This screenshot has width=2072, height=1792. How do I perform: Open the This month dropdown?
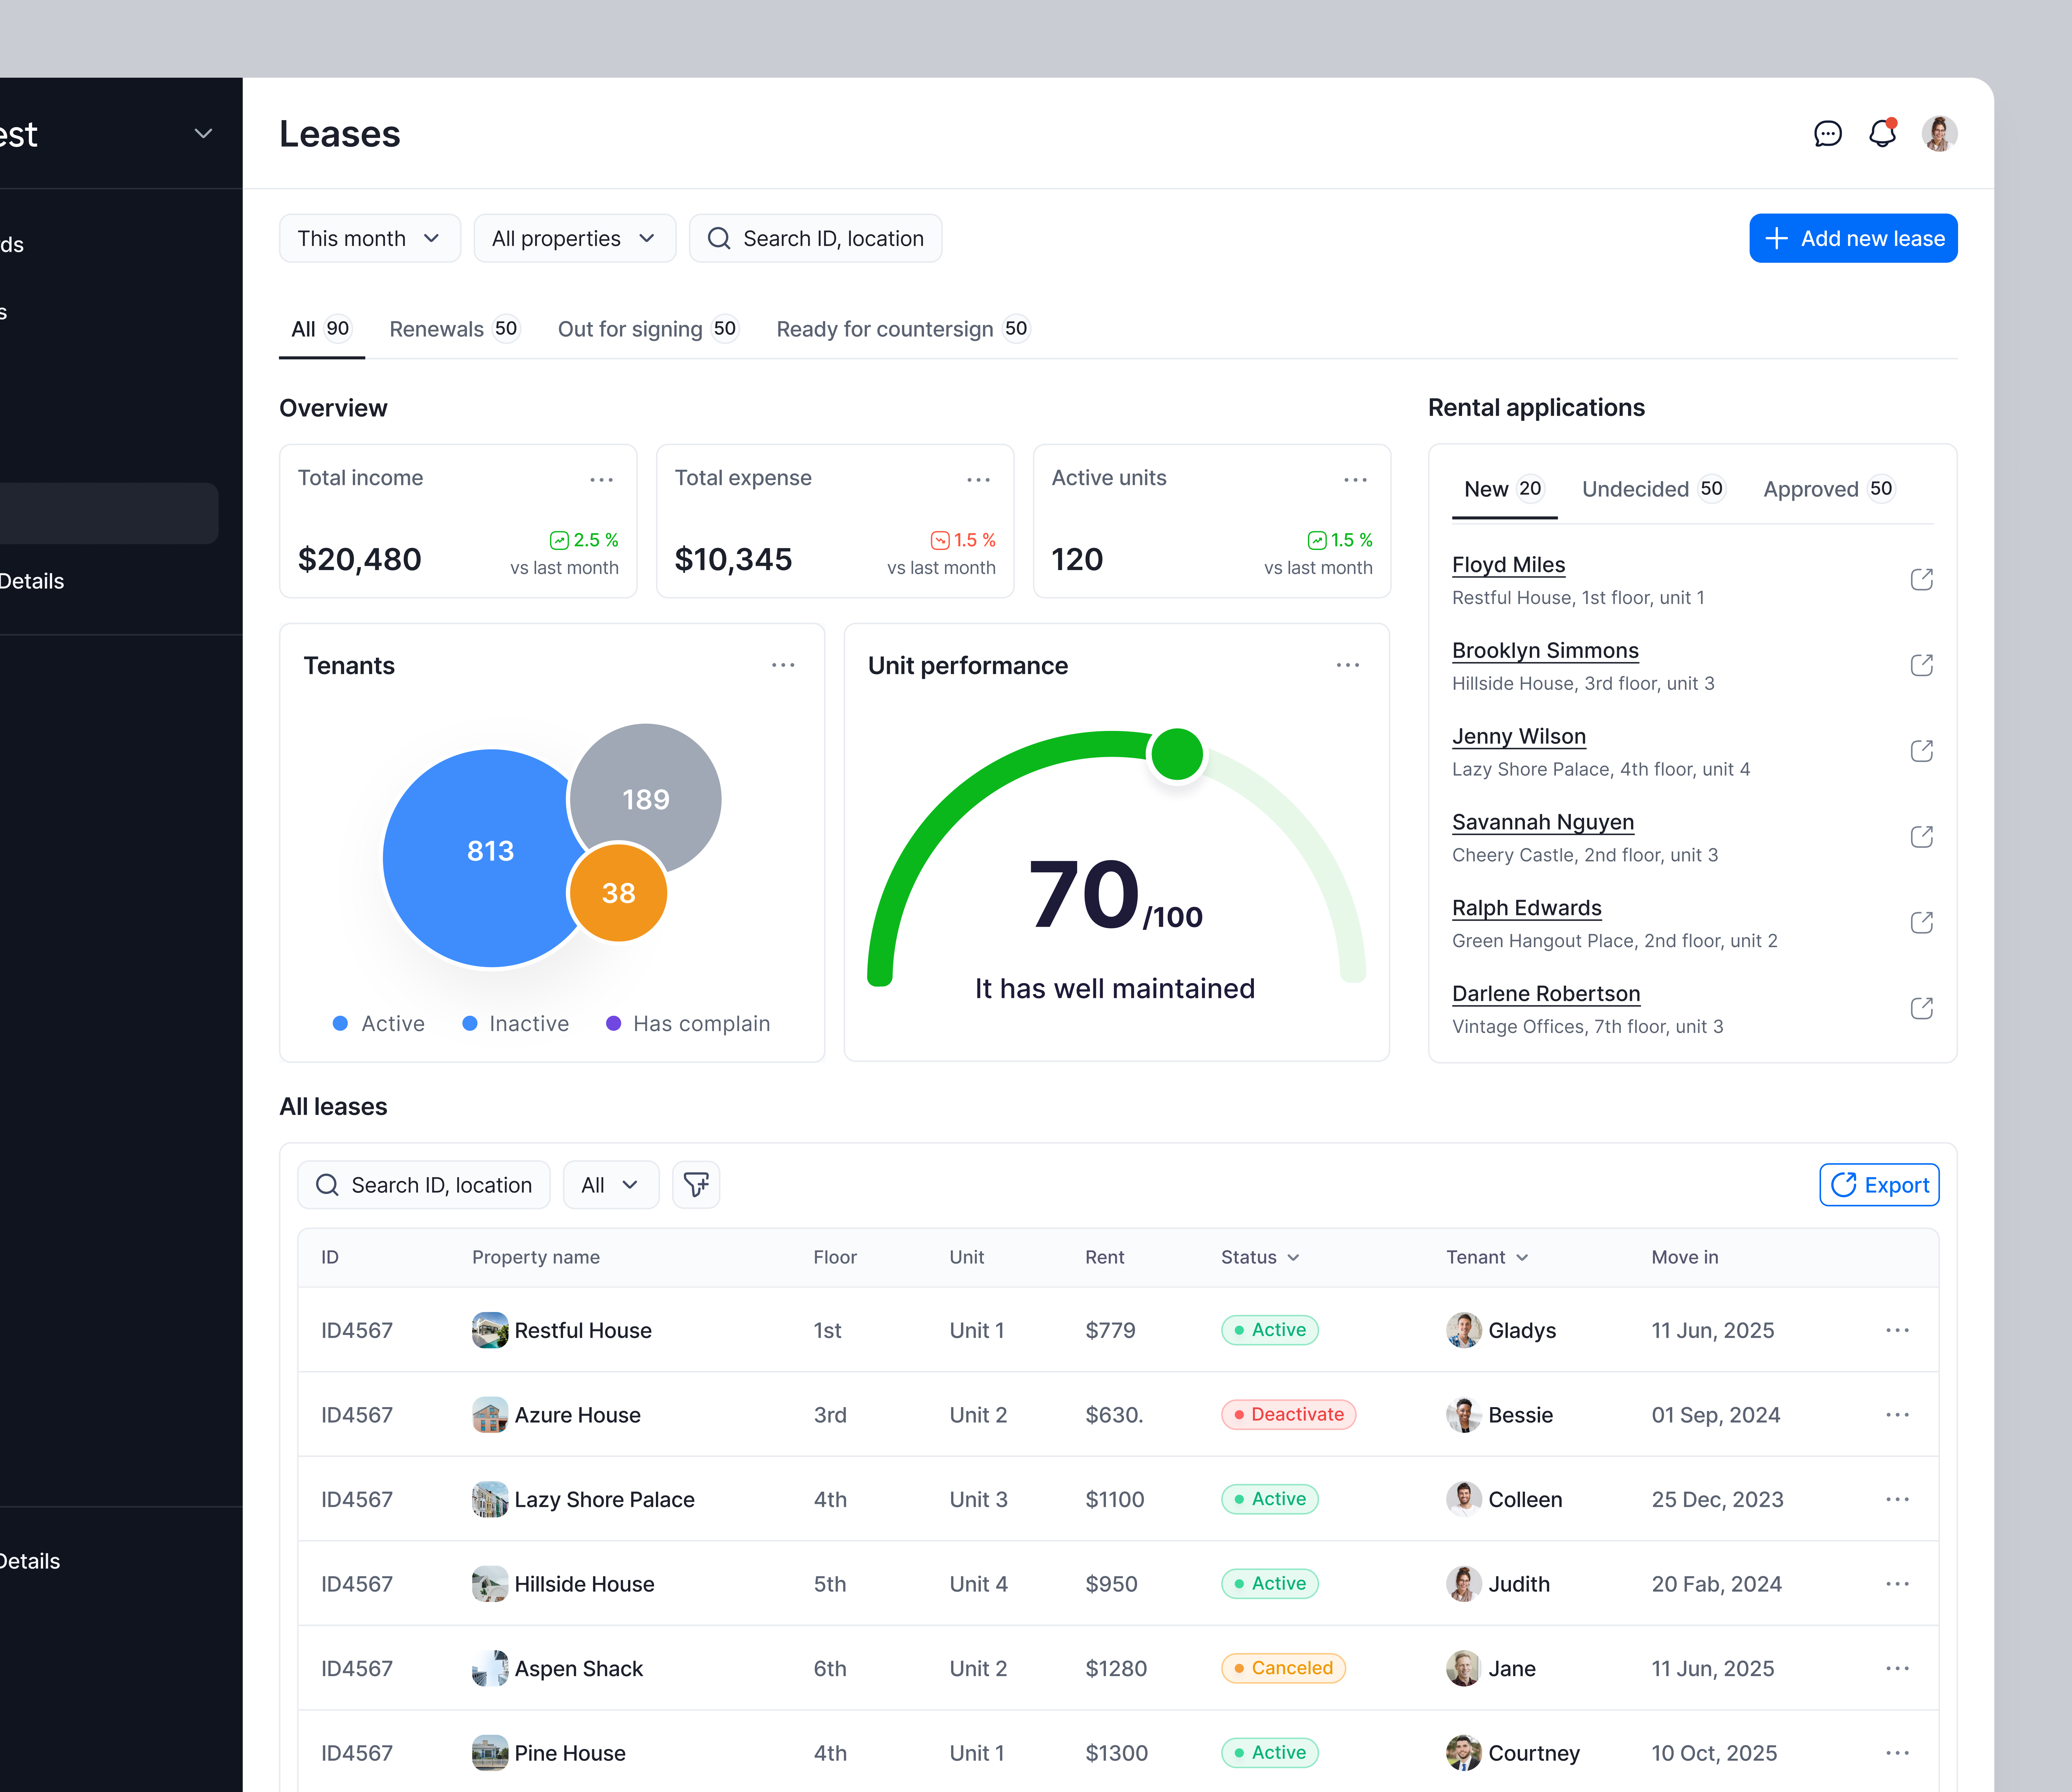369,238
